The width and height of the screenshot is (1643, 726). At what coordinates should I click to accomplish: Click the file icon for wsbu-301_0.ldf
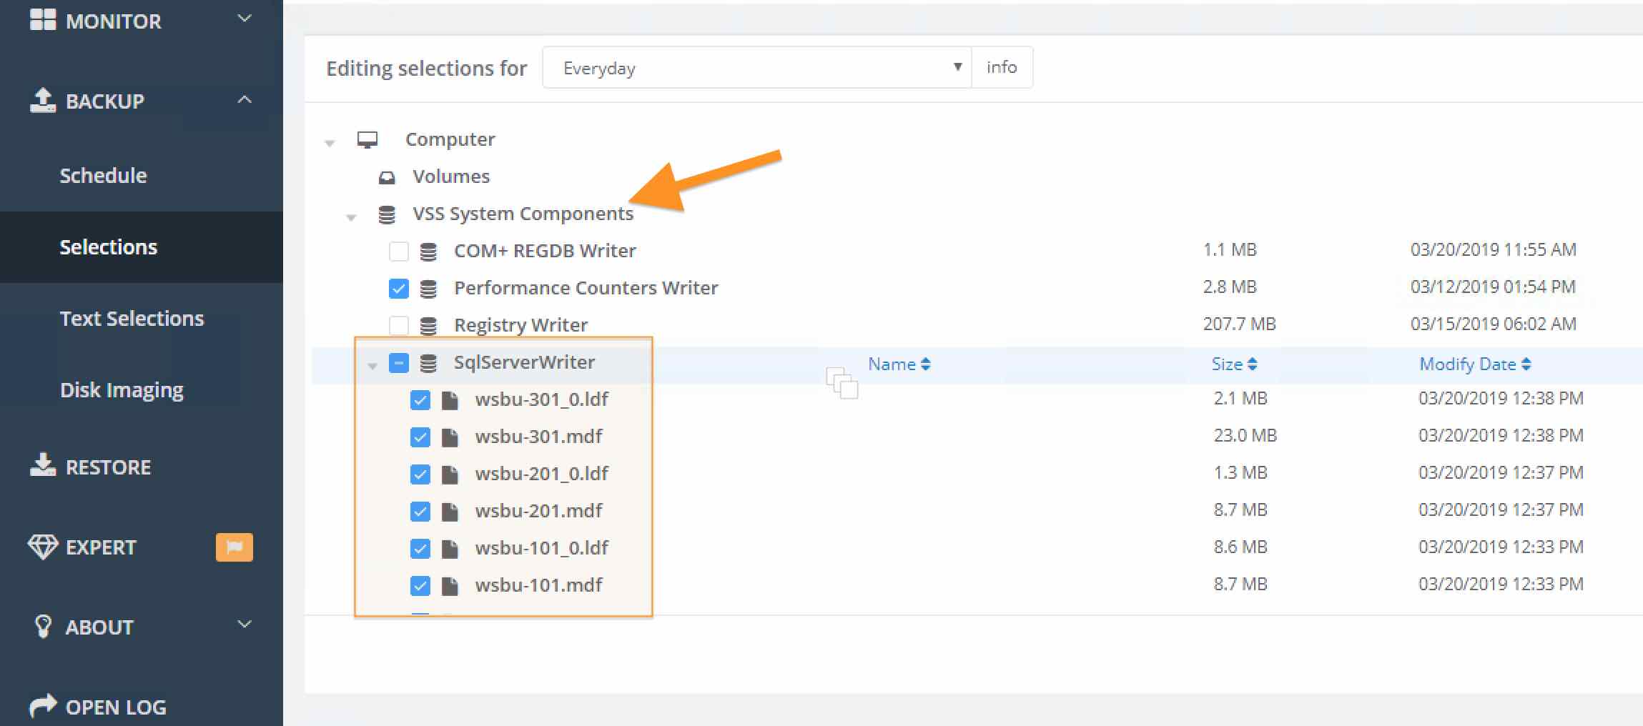click(x=450, y=400)
